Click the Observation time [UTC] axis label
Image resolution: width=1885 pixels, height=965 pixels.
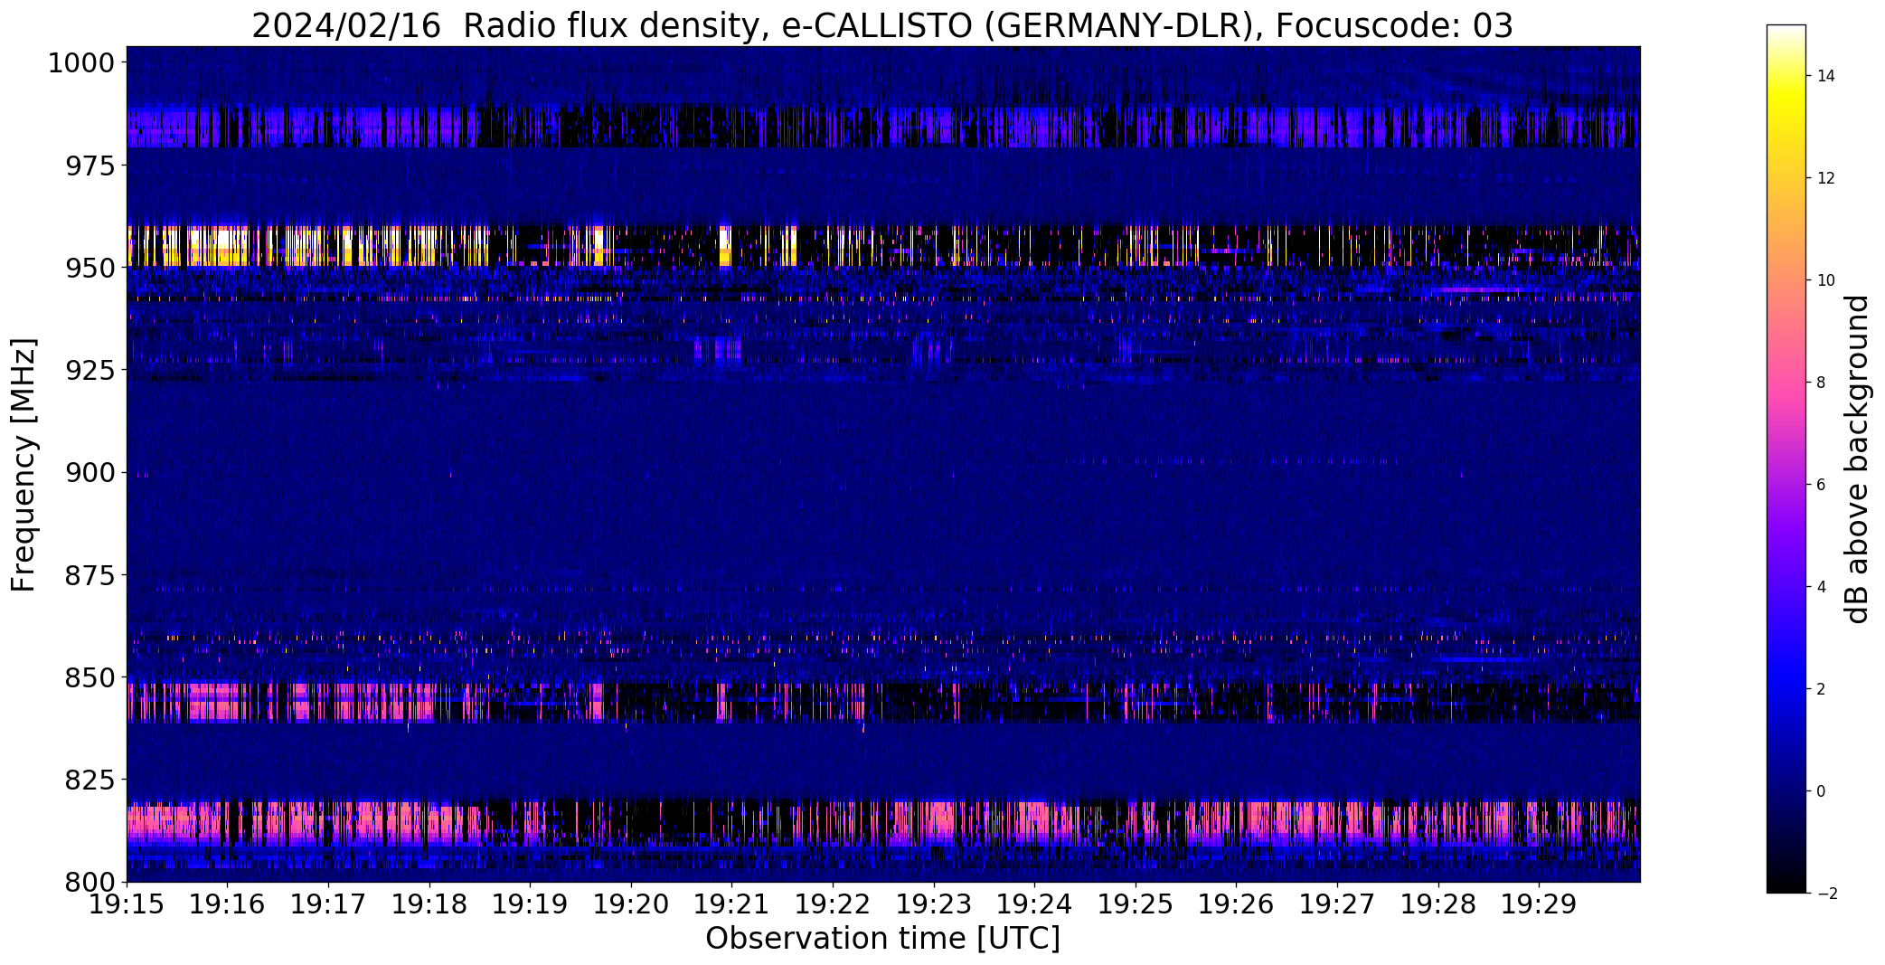[882, 939]
